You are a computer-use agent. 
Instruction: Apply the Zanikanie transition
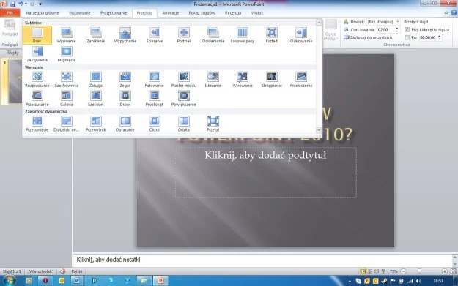pos(96,35)
